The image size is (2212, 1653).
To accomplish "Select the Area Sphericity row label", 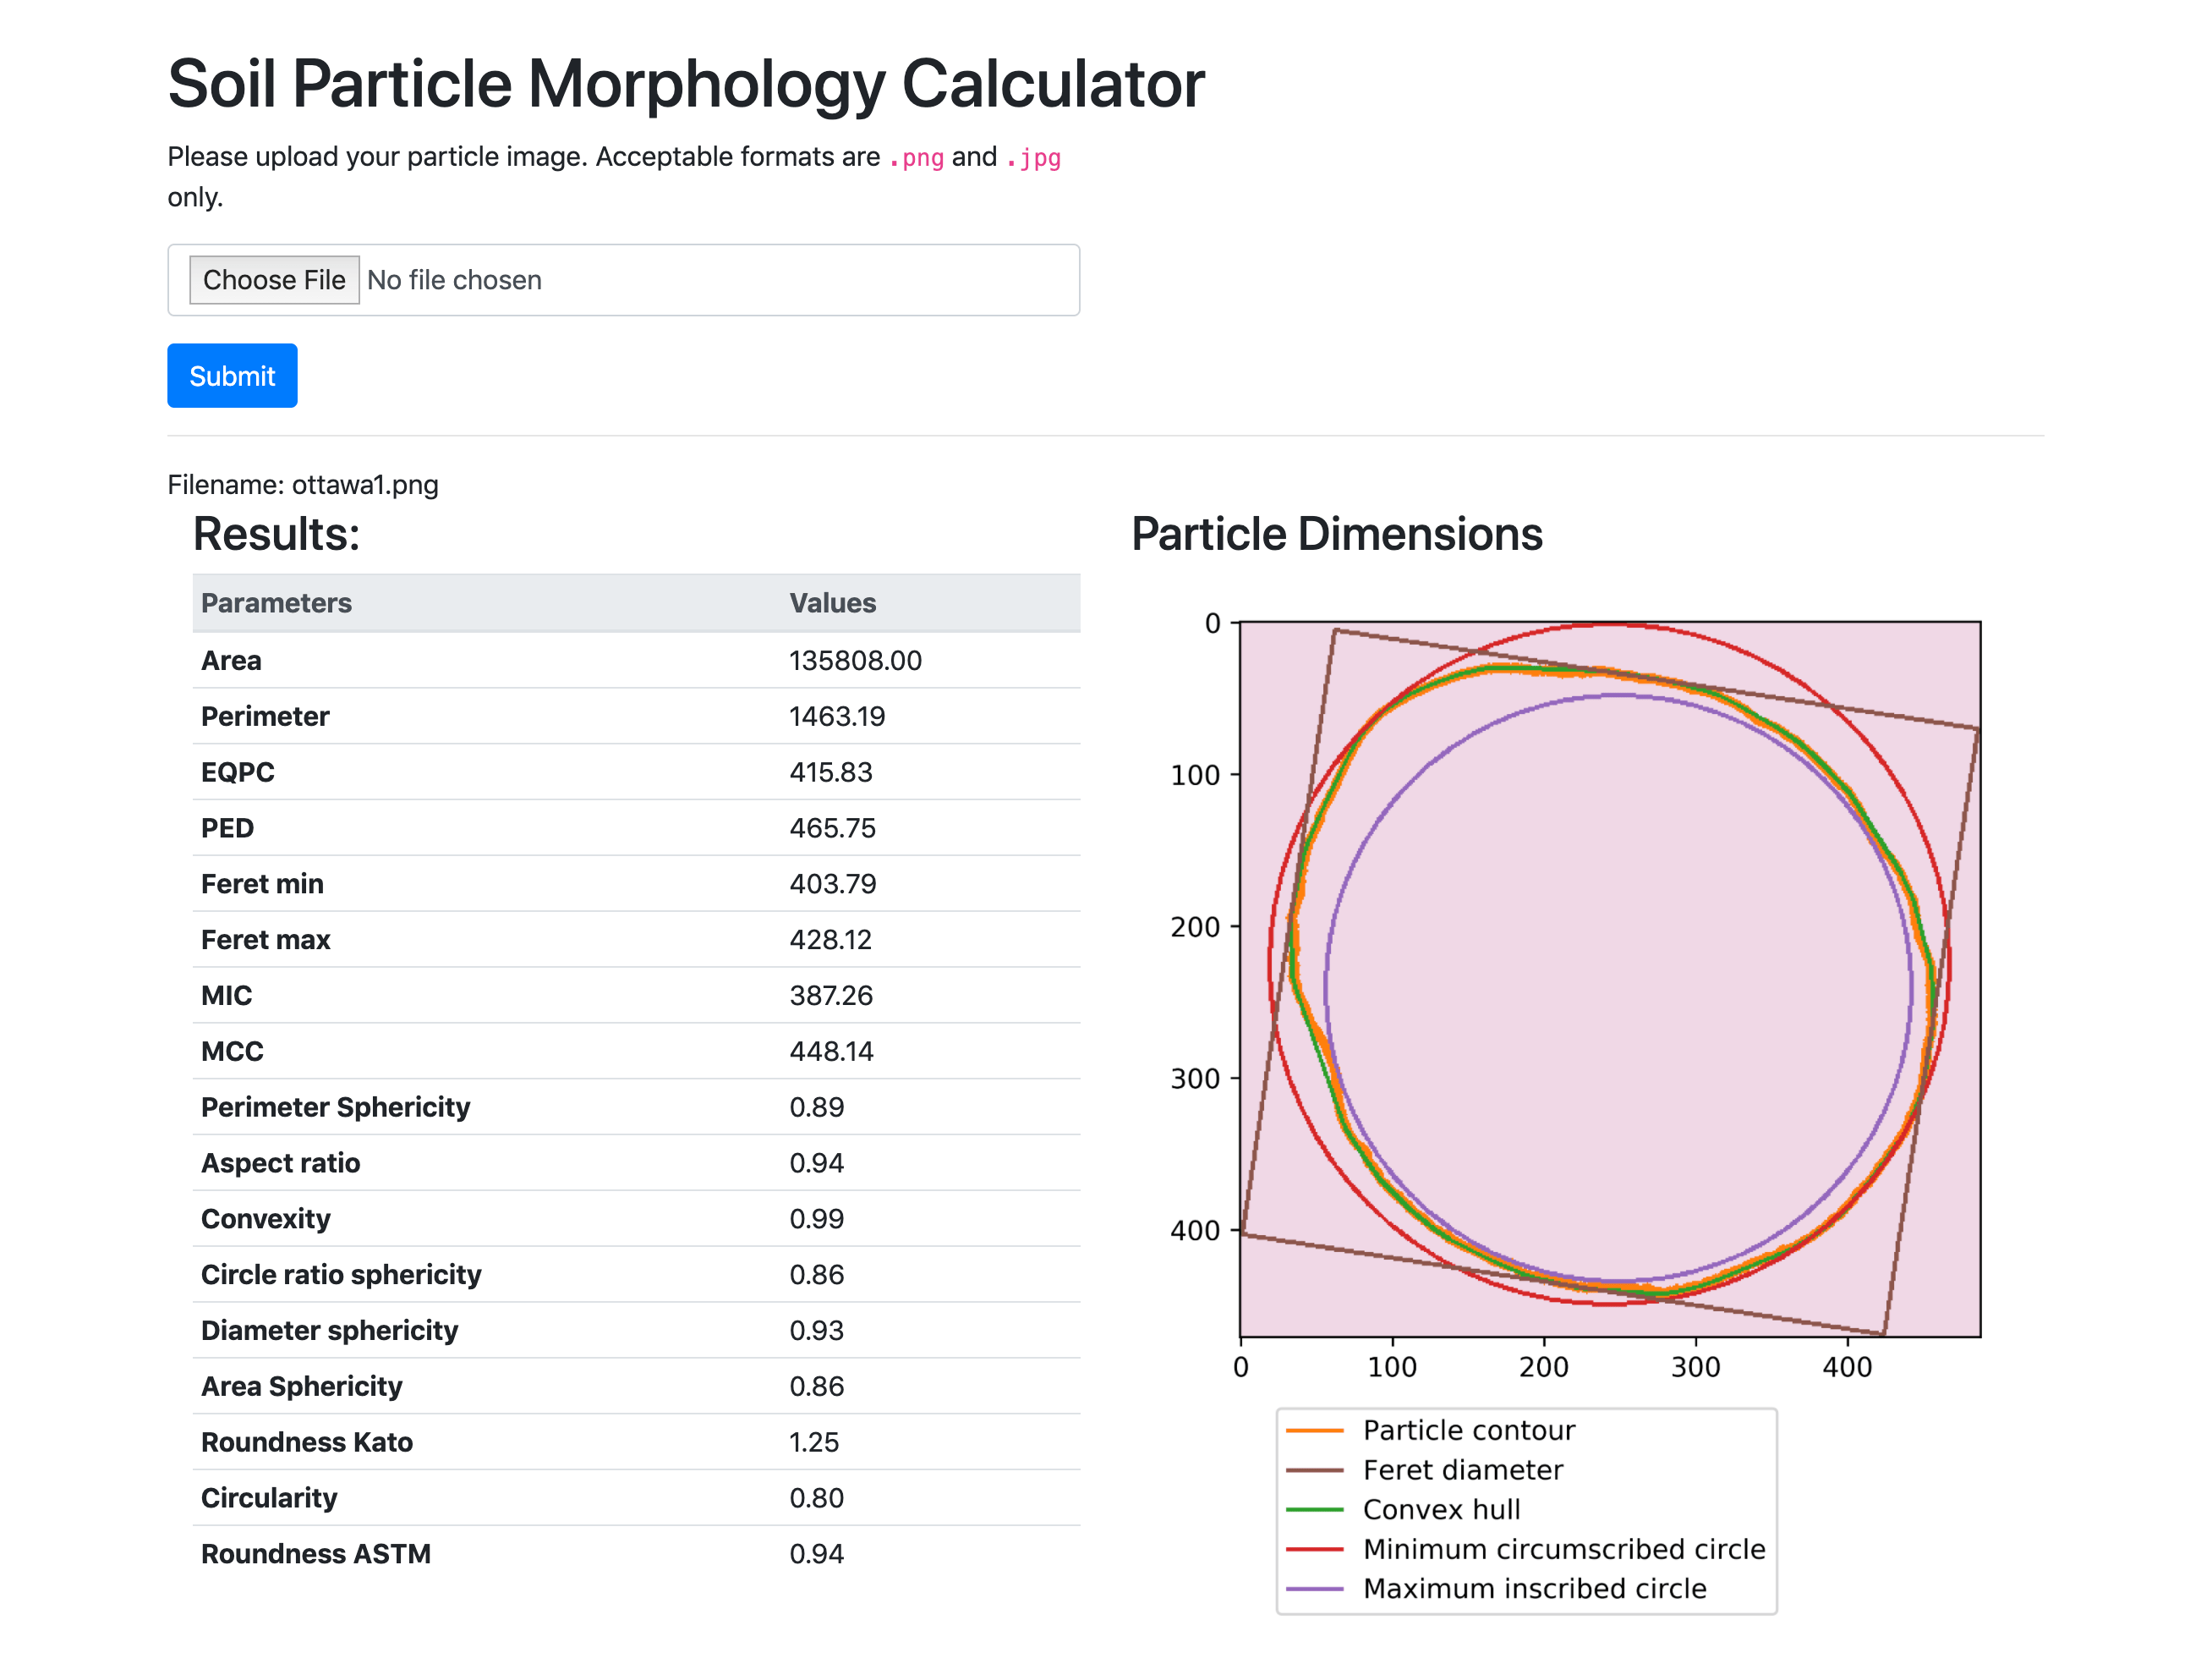I will tap(301, 1387).
